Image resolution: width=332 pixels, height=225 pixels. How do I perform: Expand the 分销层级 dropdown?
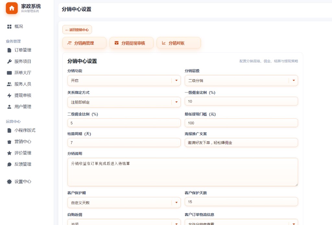coord(241,81)
